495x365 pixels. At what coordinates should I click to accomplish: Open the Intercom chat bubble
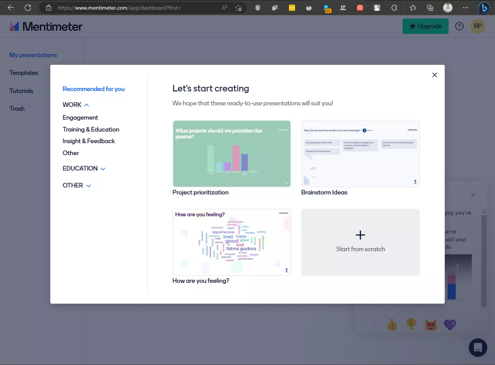478,347
